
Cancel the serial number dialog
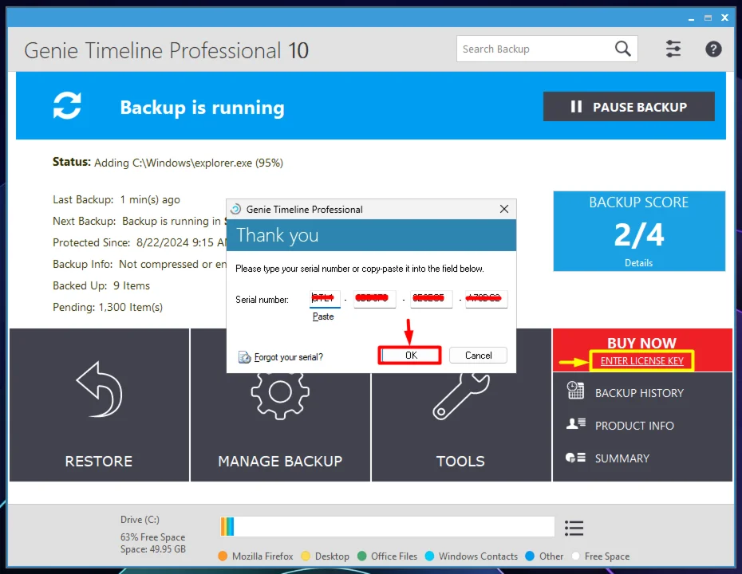(478, 356)
